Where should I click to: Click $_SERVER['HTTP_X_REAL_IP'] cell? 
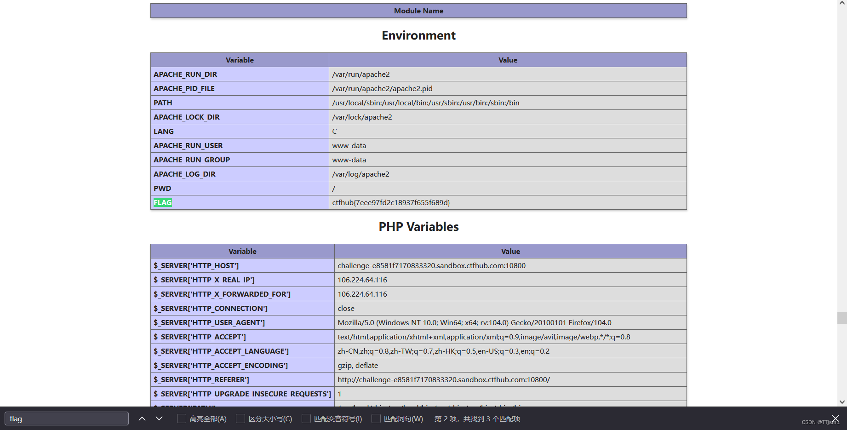coord(242,280)
